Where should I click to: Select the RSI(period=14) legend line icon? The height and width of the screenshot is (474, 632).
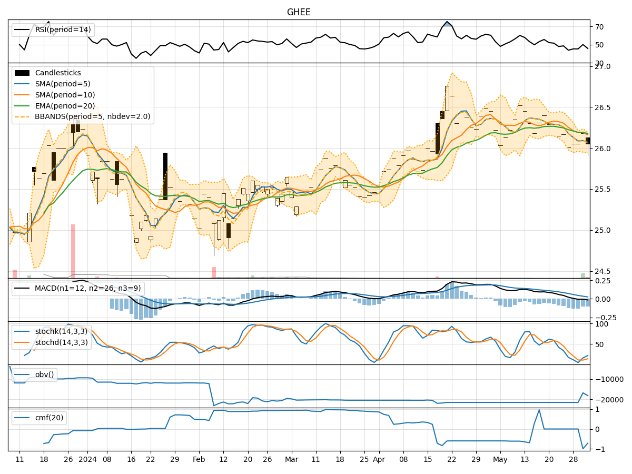22,30
